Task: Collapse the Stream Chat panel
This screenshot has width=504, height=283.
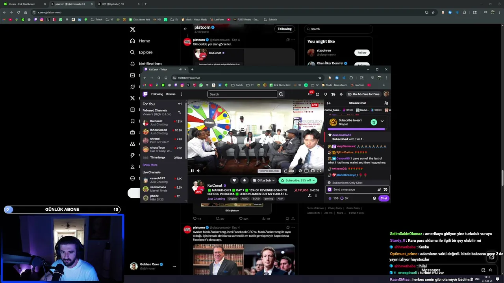Action: coord(329,103)
